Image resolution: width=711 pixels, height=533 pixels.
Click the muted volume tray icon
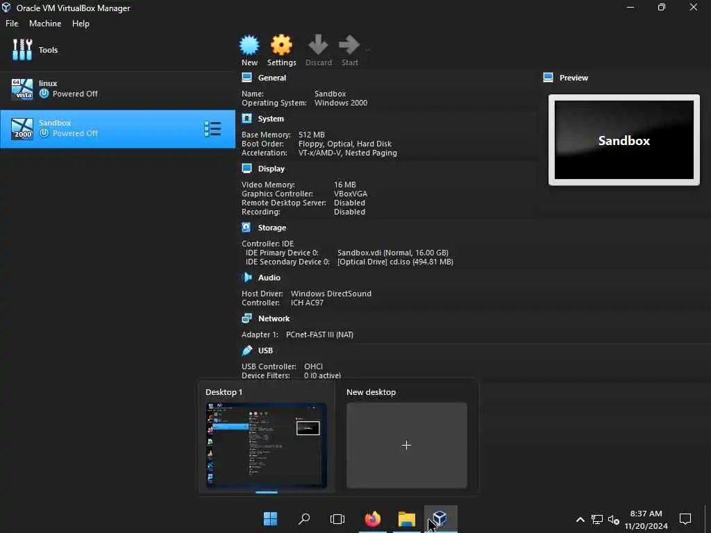614,519
